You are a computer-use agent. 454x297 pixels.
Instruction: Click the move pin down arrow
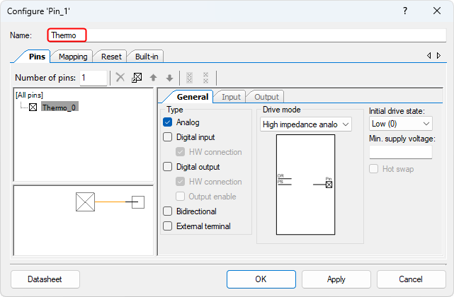169,78
